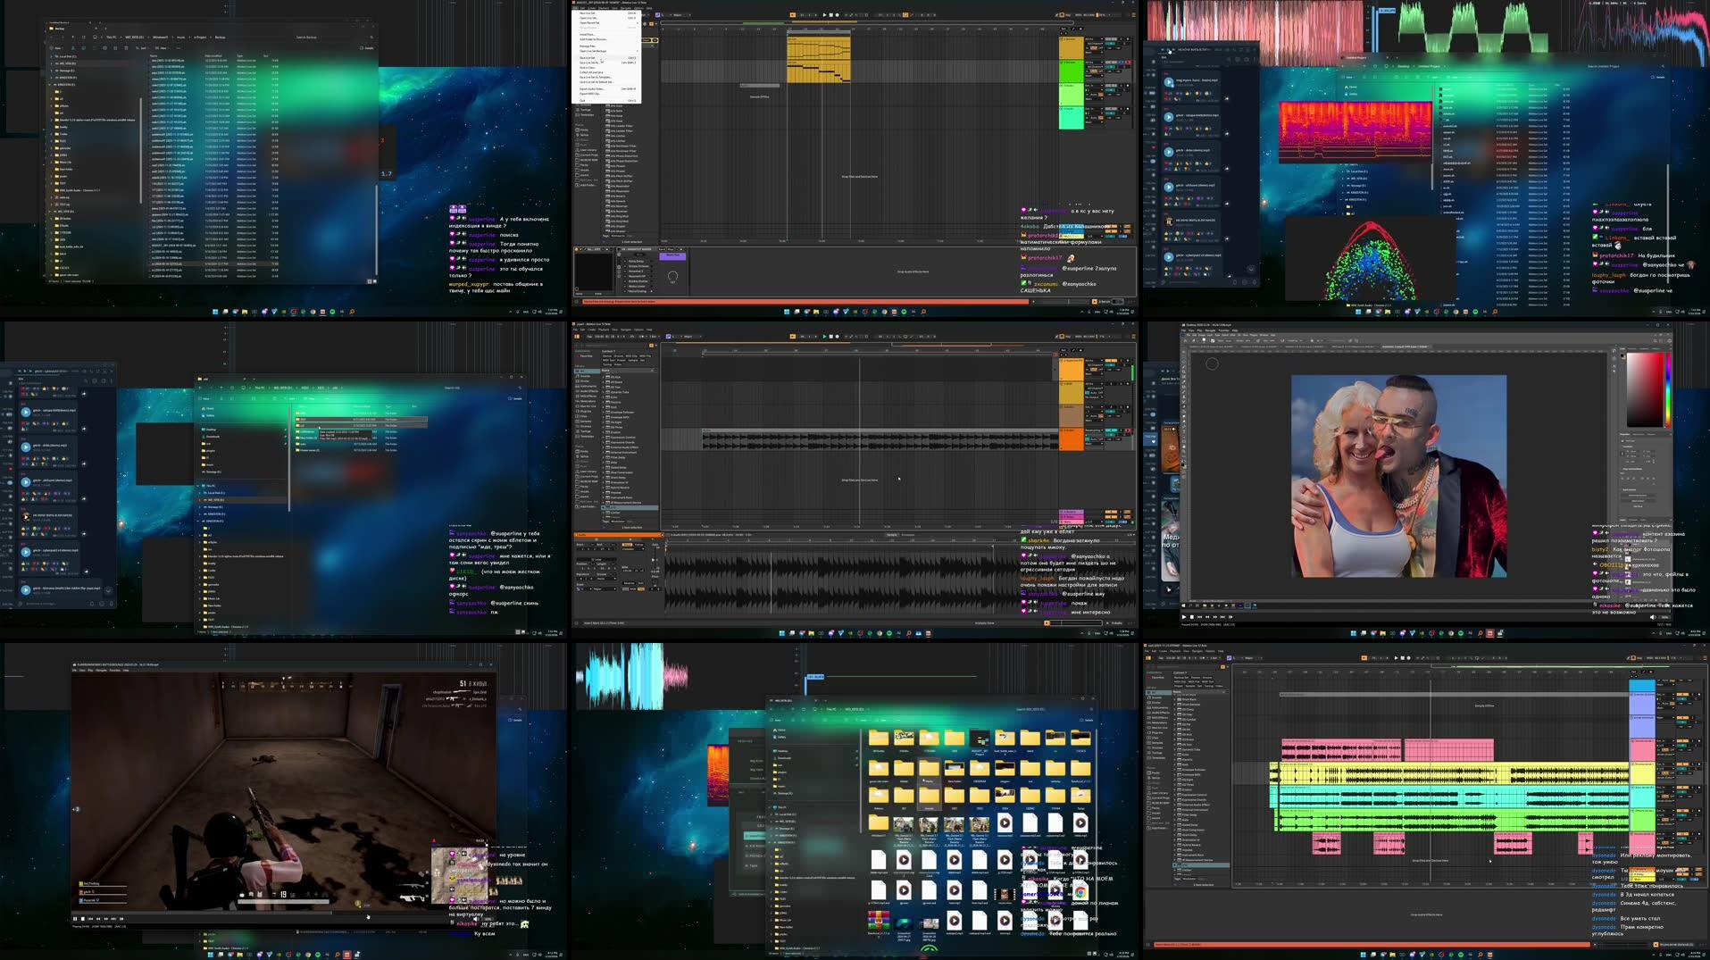Arm recording in the top-middle Ableton transport
Screen dimensions: 1710x960
[838, 15]
